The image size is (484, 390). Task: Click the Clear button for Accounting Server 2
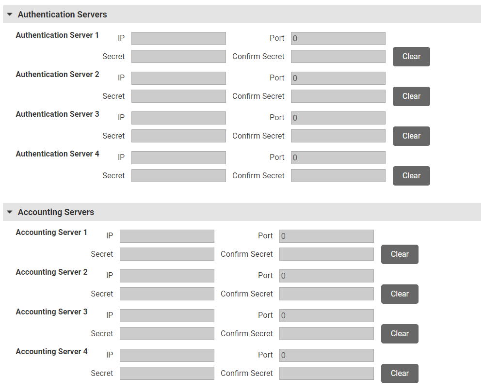[x=399, y=294]
